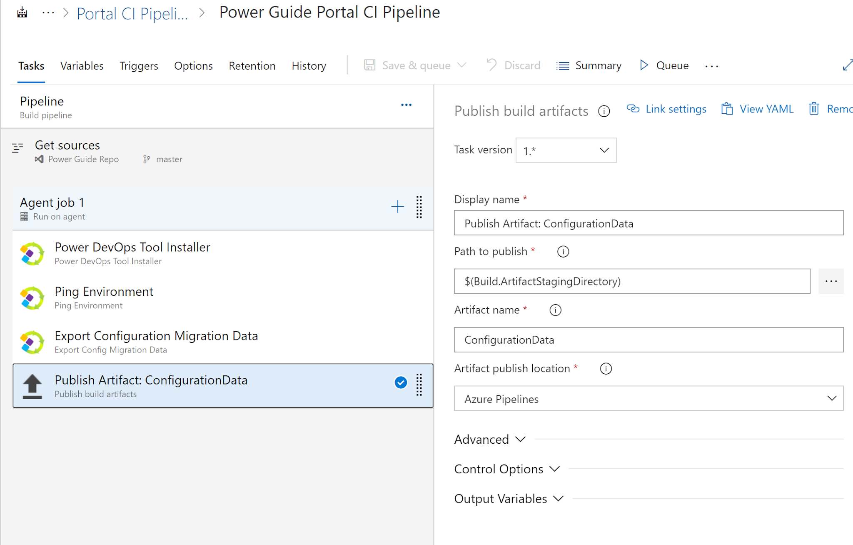This screenshot has height=545, width=853.
Task: Click blue checkmark on Publish Artifact task
Action: tap(401, 382)
